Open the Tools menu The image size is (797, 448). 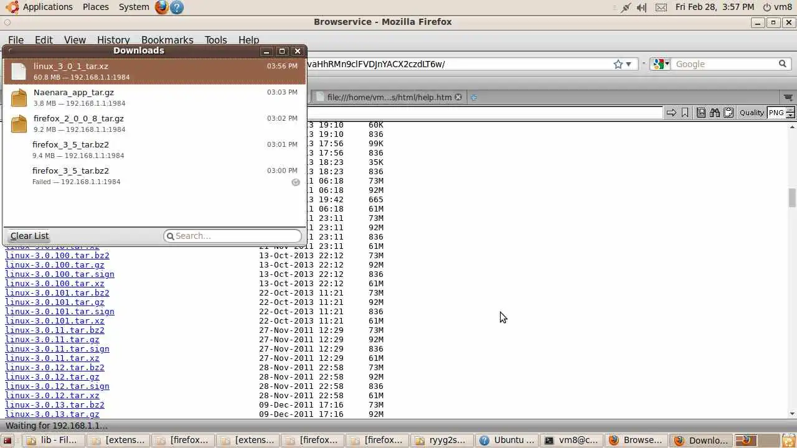[215, 40]
